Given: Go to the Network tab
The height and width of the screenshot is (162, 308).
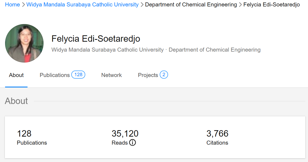Looking at the screenshot, I should (x=111, y=75).
